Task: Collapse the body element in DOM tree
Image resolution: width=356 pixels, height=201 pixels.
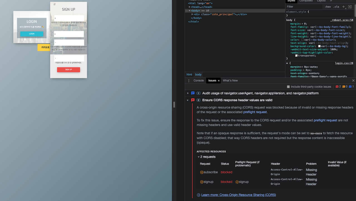Action: tap(189, 11)
